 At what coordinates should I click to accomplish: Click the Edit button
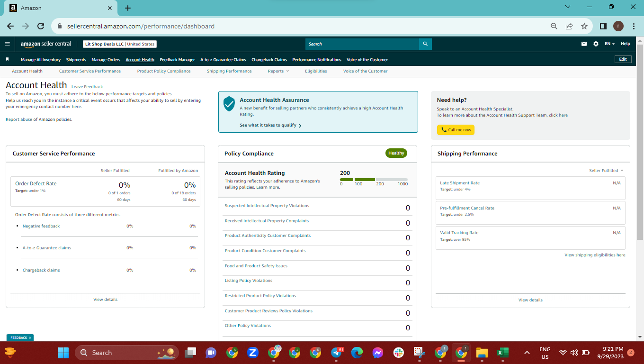pos(623,59)
